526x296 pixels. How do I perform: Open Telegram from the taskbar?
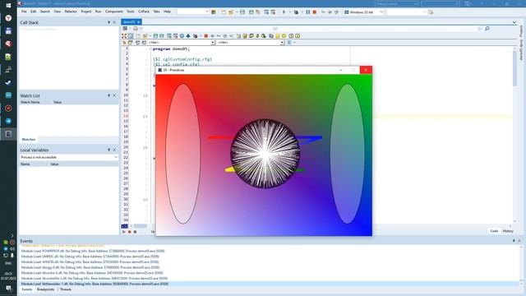click(8, 121)
